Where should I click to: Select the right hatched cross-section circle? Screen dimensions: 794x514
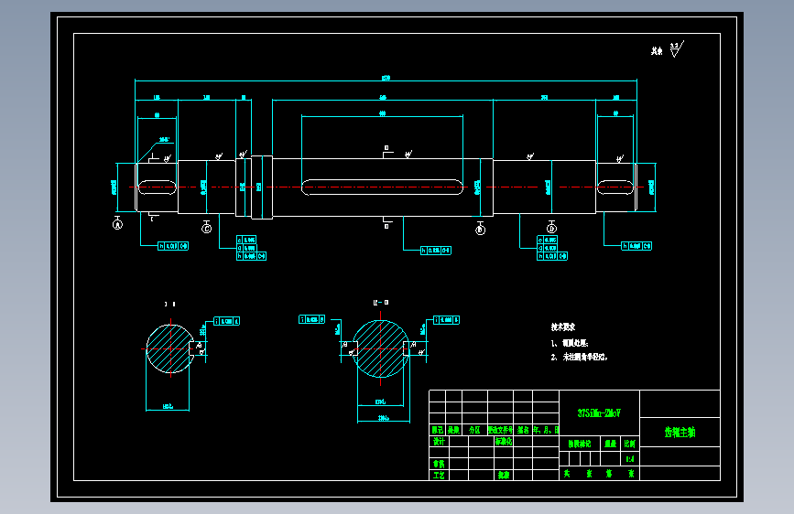(x=381, y=348)
